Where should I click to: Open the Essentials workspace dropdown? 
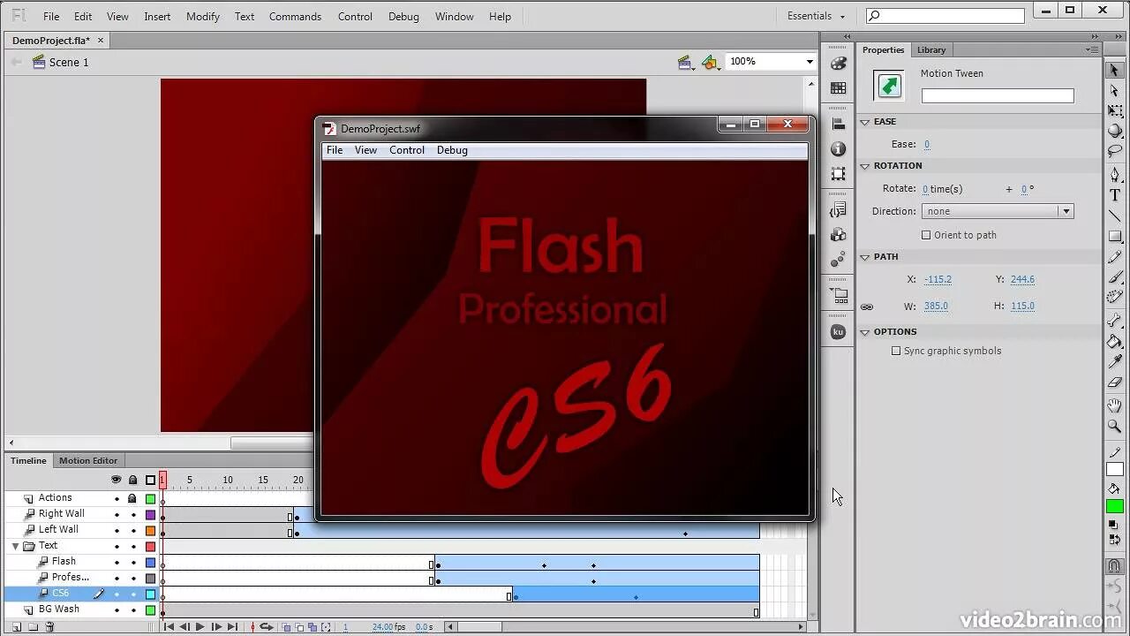pos(817,16)
